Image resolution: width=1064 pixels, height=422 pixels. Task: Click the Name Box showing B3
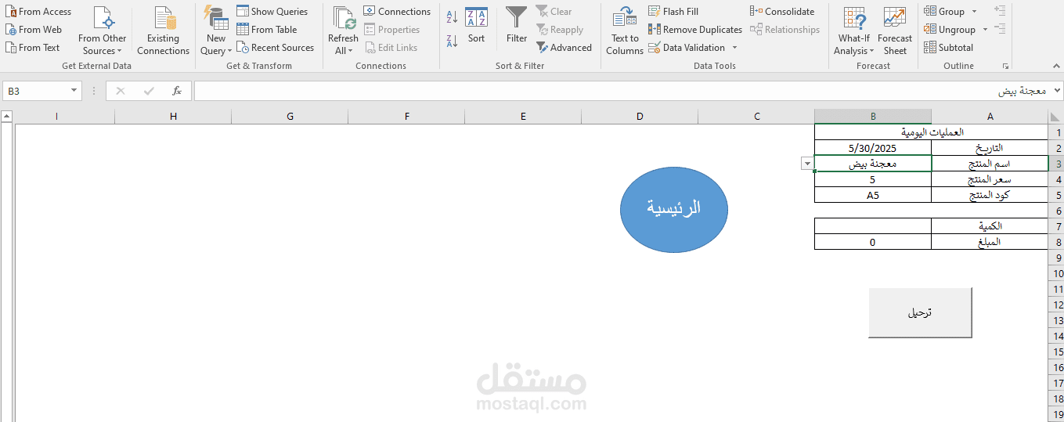[x=36, y=91]
